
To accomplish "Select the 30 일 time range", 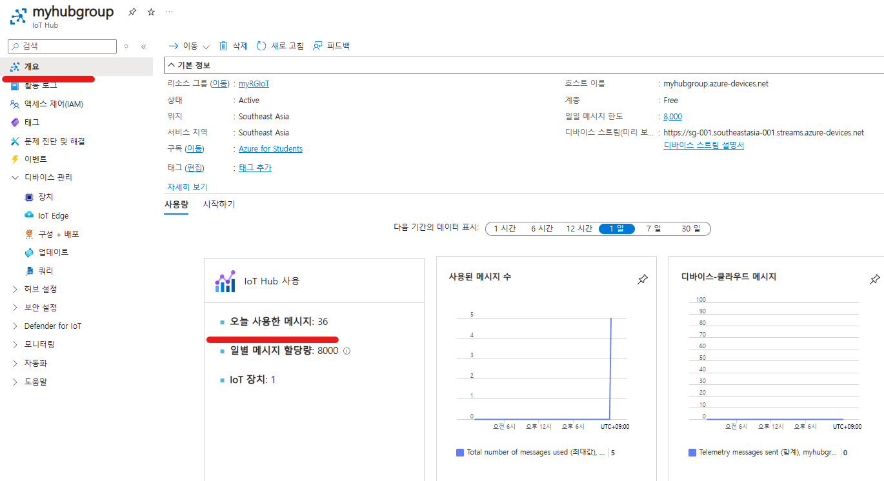I will coord(691,229).
